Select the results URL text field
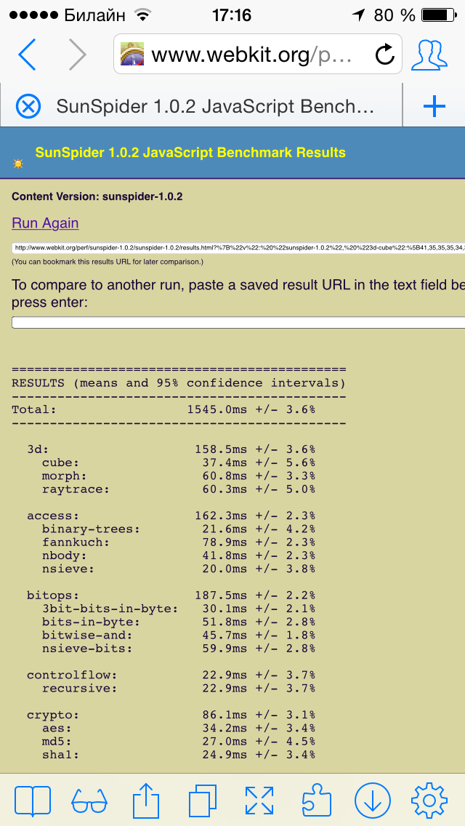465x826 pixels. click(238, 248)
